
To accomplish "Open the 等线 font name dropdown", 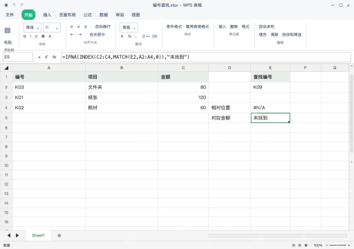I will point(32,28).
